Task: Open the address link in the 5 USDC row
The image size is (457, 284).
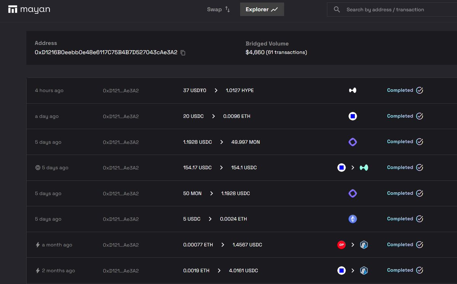Action: tap(121, 219)
